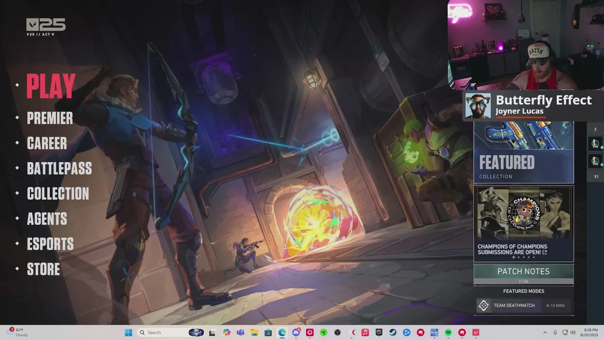Click external link icon after SUBMISSIONS ARE OPEN
Image resolution: width=604 pixels, height=340 pixels.
tap(545, 252)
